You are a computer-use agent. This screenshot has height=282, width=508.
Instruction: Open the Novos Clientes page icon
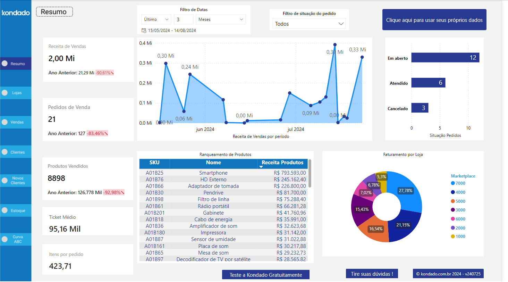pos(4,180)
